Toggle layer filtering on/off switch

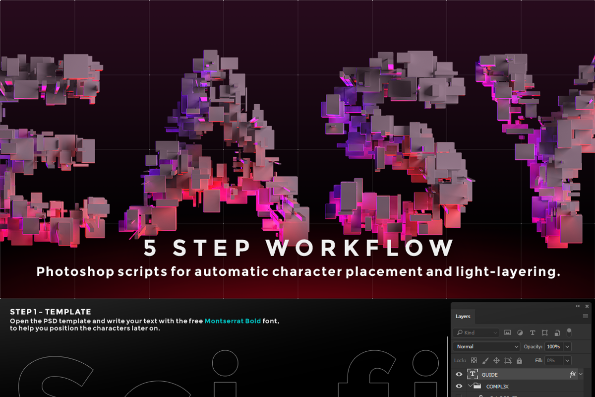tap(569, 331)
